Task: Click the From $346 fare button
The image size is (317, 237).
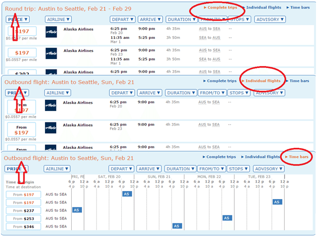Action: point(23,226)
